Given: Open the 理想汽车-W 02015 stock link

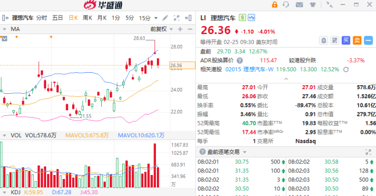Looking at the screenshot, I should pyautogui.click(x=249, y=70).
